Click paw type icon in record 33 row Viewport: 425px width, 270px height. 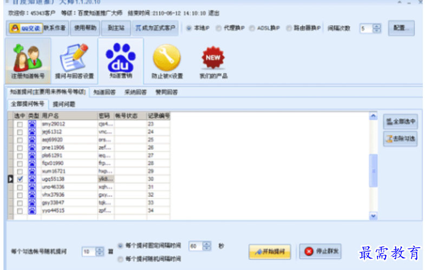32,202
